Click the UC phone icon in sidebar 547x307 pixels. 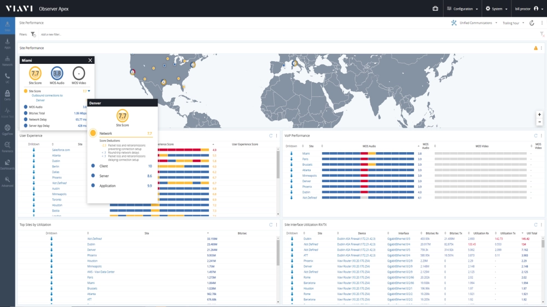tap(8, 77)
